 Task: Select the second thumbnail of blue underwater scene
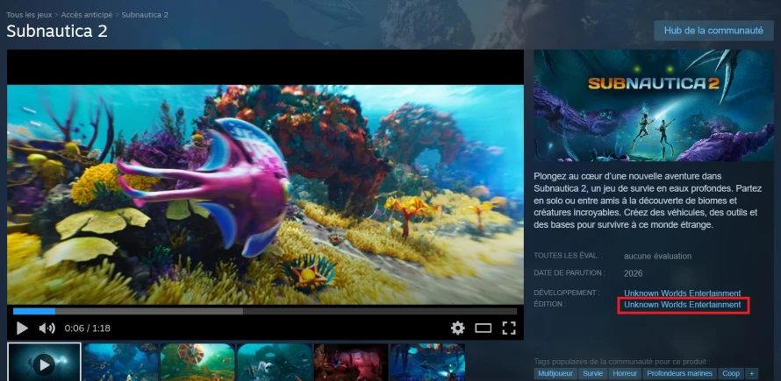tap(120, 362)
